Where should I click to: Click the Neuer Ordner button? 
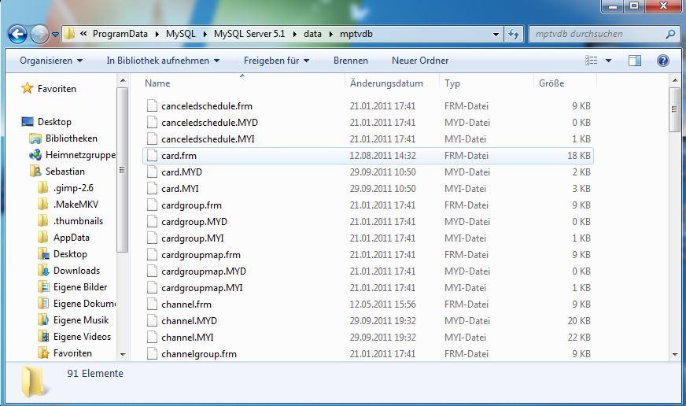click(420, 61)
